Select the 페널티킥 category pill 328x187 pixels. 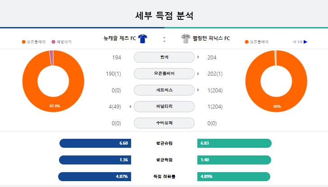click(164, 106)
